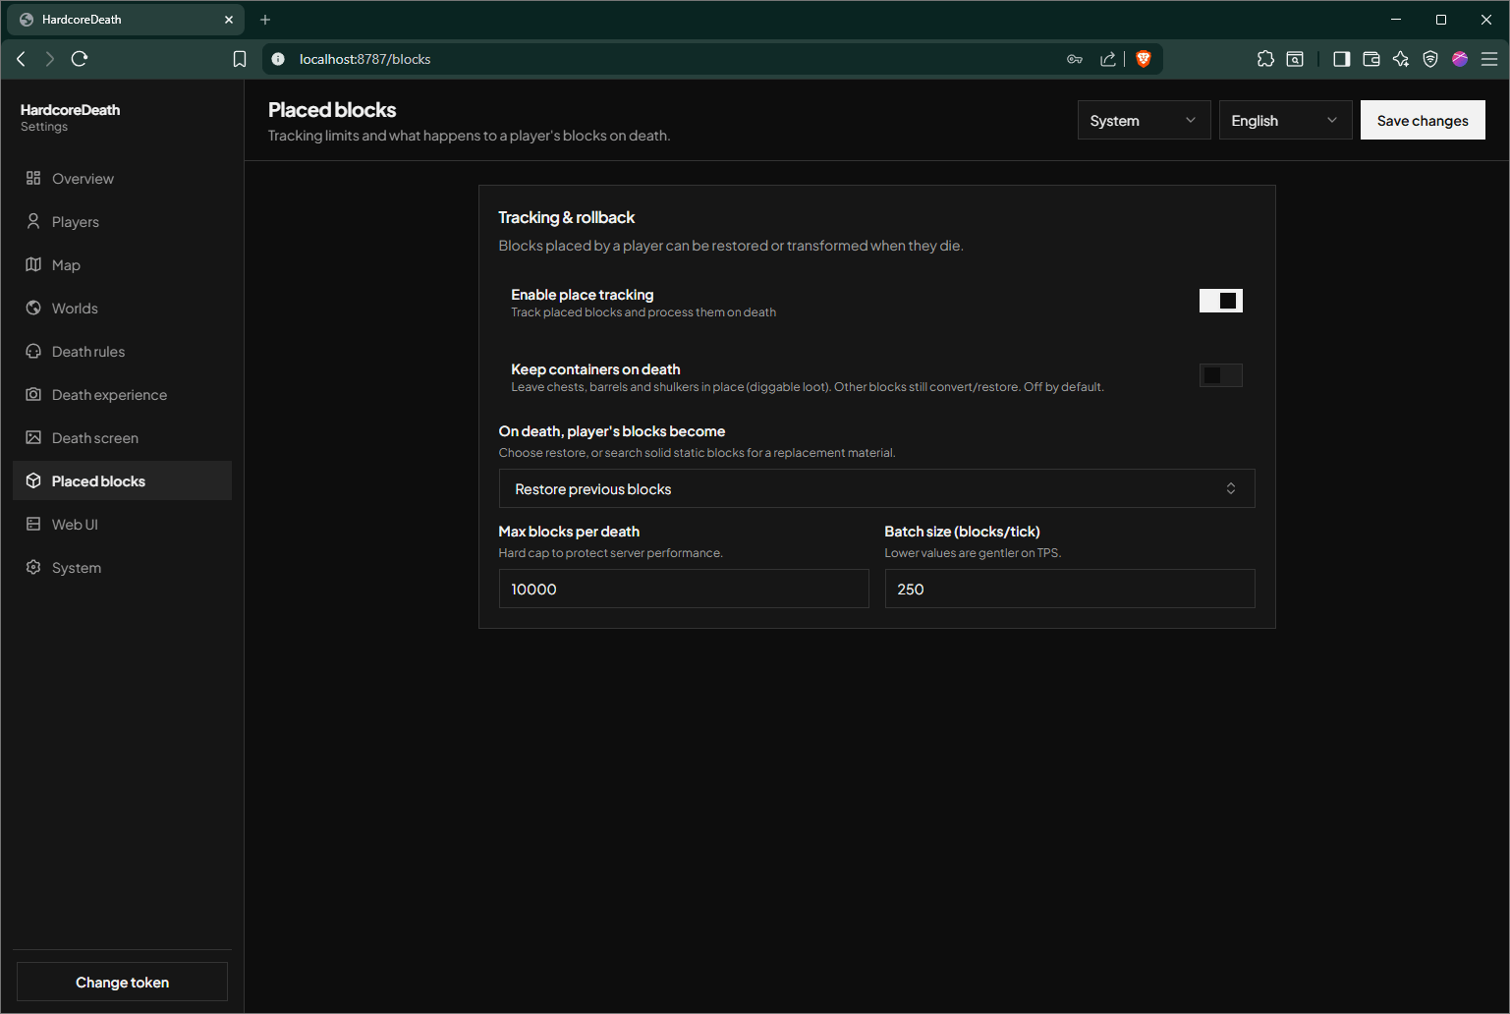This screenshot has height=1014, width=1510.
Task: Go to the System settings page
Action: coord(122,567)
